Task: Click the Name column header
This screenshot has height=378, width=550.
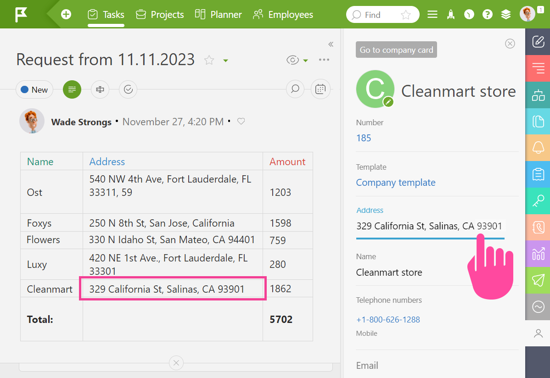Action: coord(40,161)
